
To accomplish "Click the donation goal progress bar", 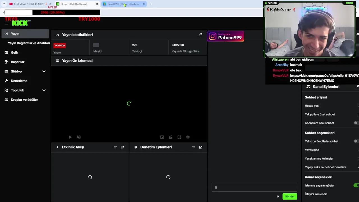I will pos(52,12).
